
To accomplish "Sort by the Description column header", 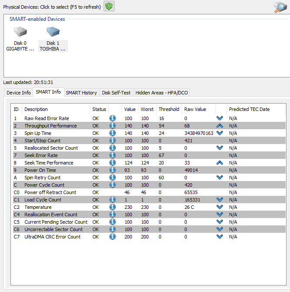I will point(56,109).
